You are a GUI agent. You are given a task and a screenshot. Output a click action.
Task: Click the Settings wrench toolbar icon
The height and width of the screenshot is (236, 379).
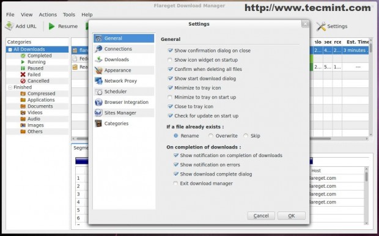[x=321, y=26]
